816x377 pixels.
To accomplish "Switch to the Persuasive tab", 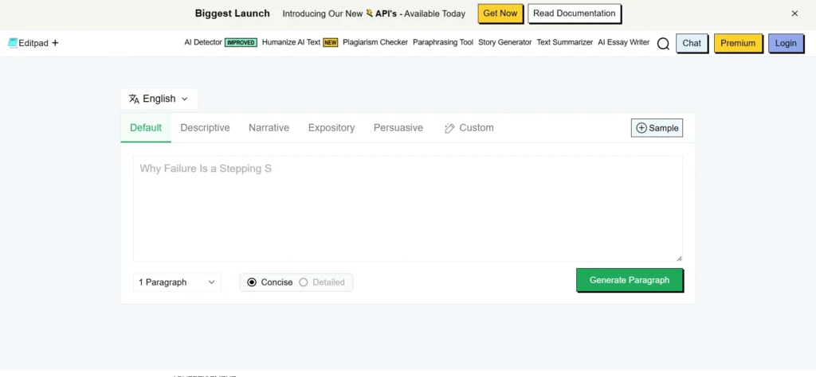I will (398, 128).
